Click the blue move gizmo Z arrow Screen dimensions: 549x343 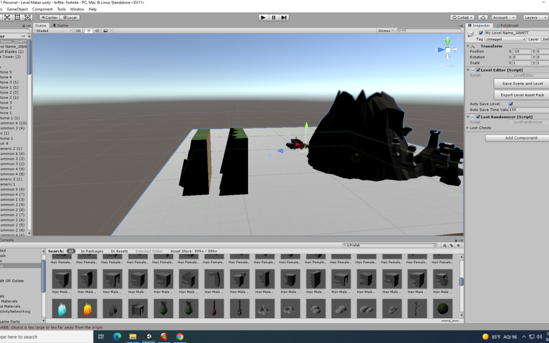(x=280, y=151)
